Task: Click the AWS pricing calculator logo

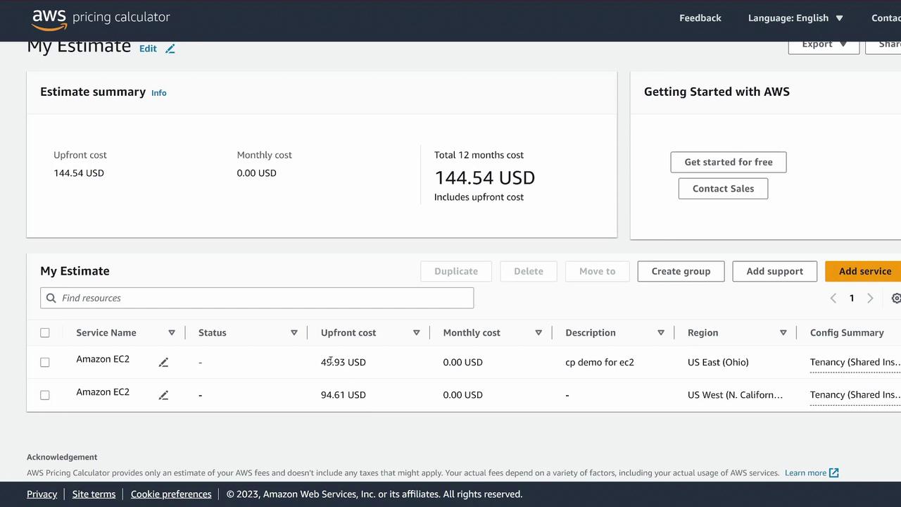Action: pos(101,19)
